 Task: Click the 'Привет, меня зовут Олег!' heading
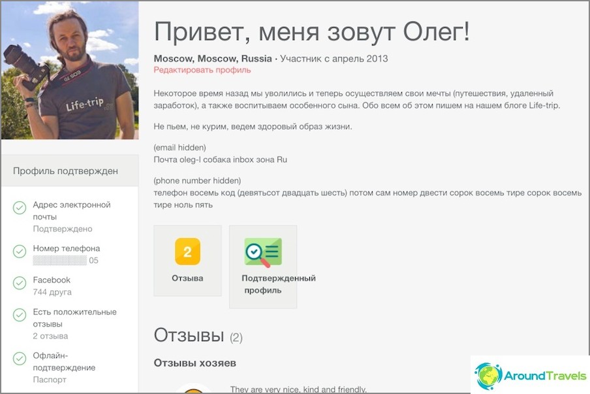tap(312, 31)
